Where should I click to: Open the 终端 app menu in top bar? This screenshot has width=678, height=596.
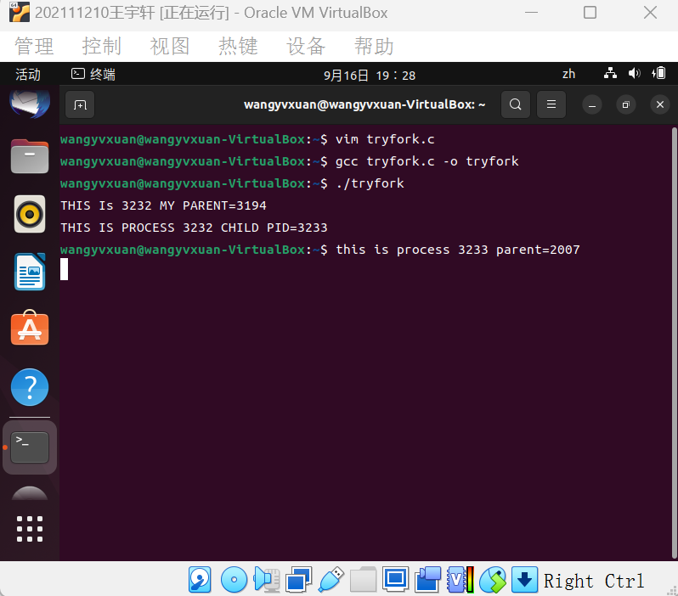tap(93, 75)
